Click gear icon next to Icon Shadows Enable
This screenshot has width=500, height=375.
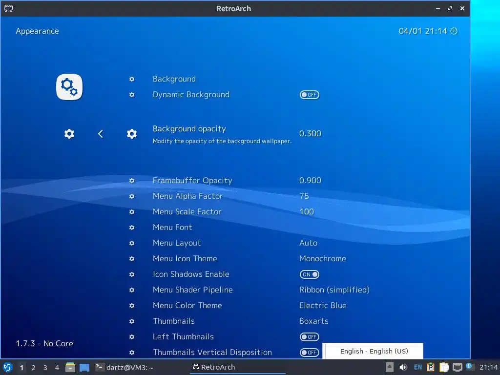point(132,274)
